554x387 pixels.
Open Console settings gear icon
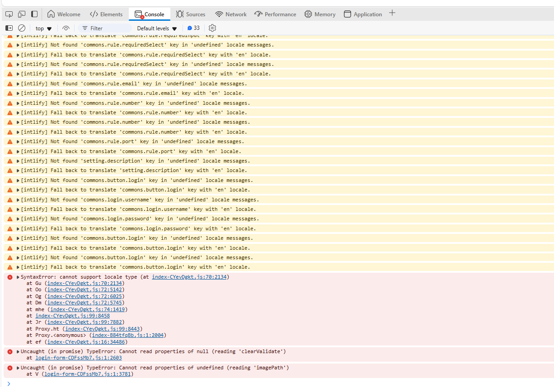click(212, 28)
